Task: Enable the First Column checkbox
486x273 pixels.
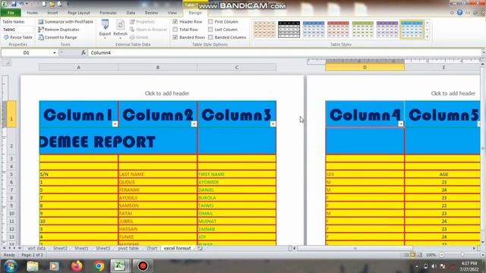Action: point(210,22)
